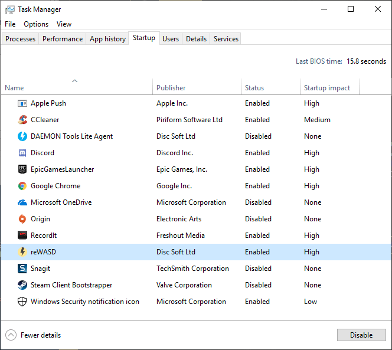Click the Apple Push row icon
392x350 pixels.
tap(22, 103)
